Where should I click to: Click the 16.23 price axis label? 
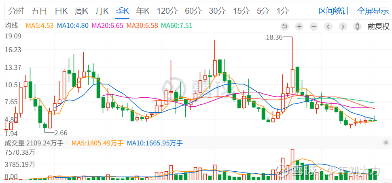click(13, 49)
